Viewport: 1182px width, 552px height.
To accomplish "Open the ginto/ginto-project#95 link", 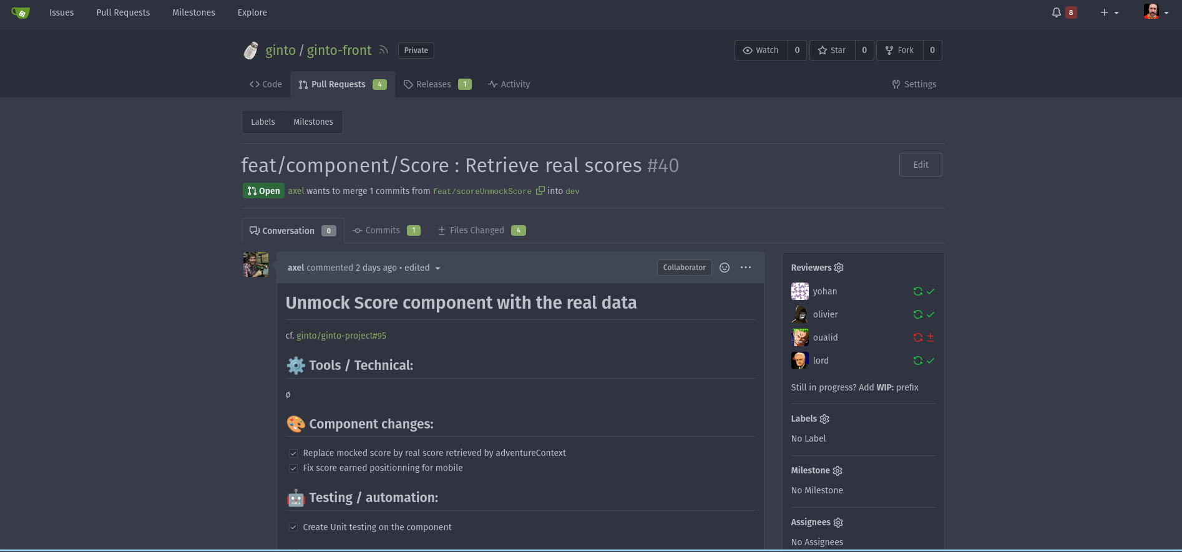I will 341,336.
